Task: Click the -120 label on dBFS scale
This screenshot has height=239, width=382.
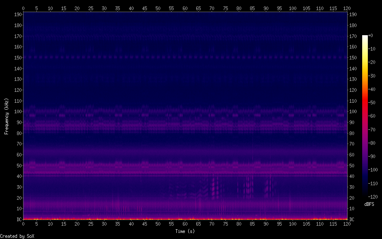Action: pos(373,197)
